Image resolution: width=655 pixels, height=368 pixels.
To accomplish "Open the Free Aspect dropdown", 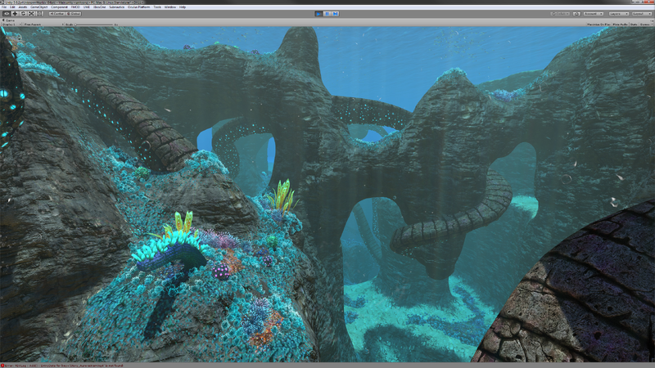I will (x=43, y=25).
